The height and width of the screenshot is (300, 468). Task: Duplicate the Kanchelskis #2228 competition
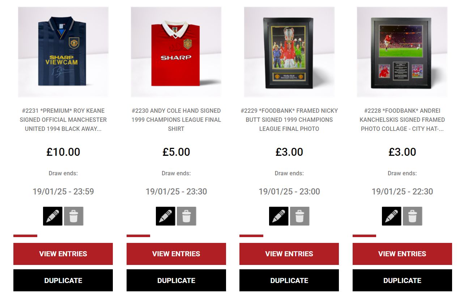click(402, 280)
